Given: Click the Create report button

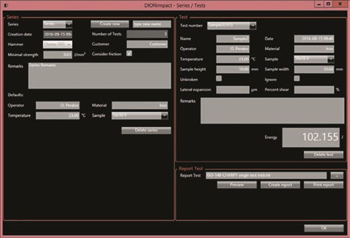Looking at the screenshot, I should tap(280, 185).
